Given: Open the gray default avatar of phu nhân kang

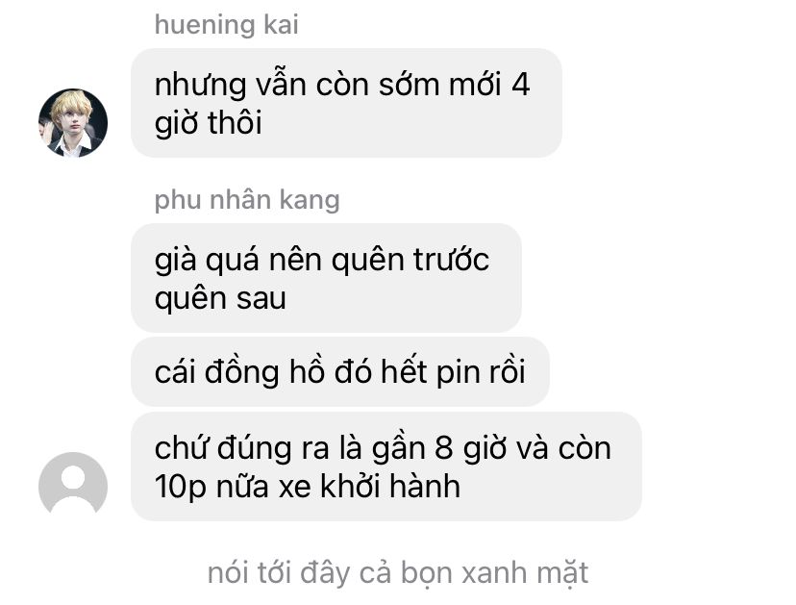Looking at the screenshot, I should pos(73,485).
